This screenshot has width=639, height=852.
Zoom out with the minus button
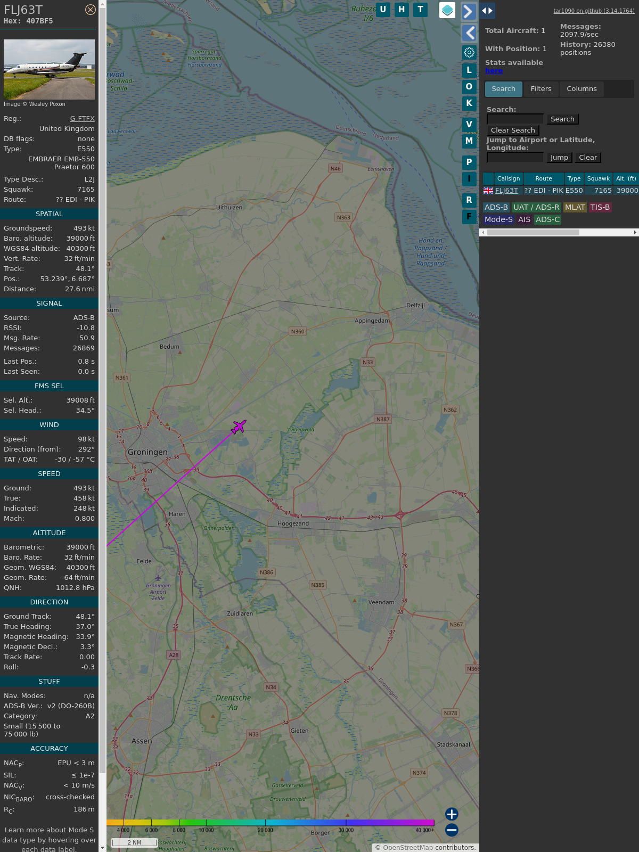(452, 830)
